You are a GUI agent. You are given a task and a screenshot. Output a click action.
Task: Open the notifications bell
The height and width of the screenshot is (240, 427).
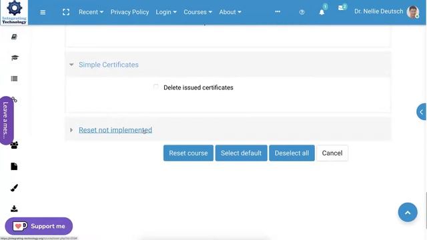[322, 12]
